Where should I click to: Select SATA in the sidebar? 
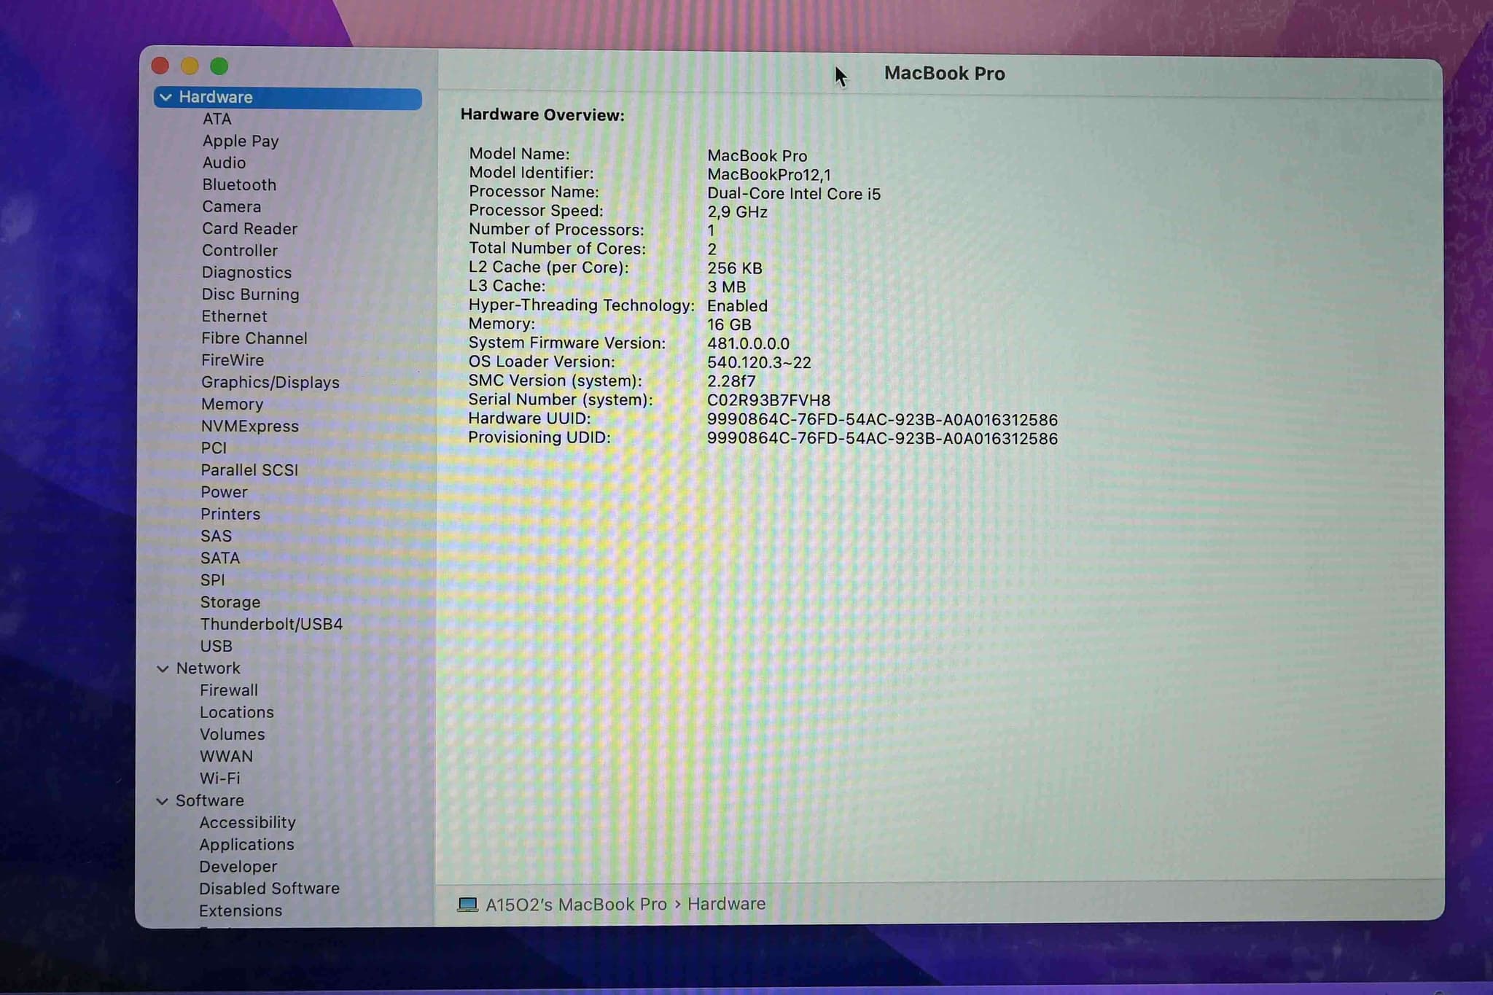[x=220, y=558]
